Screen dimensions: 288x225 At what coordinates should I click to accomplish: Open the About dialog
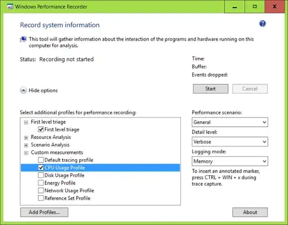(250, 212)
